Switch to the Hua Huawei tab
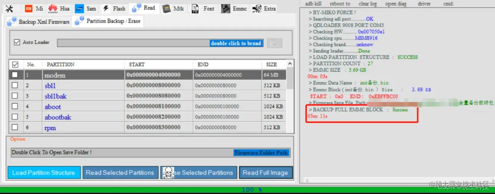495x194 pixels. [59, 9]
